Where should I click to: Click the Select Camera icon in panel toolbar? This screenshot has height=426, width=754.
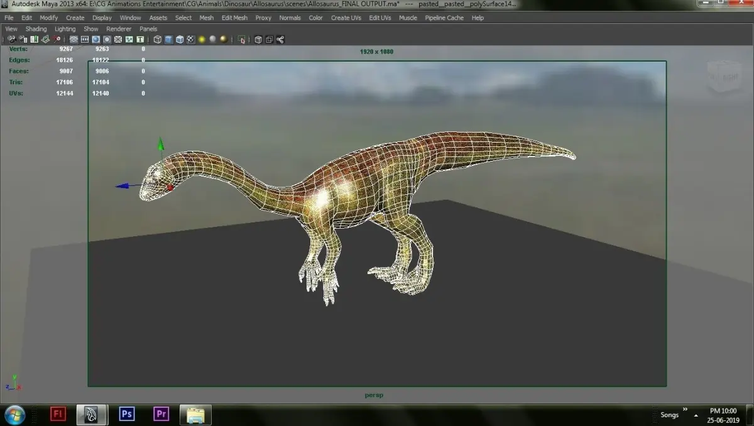pos(11,40)
